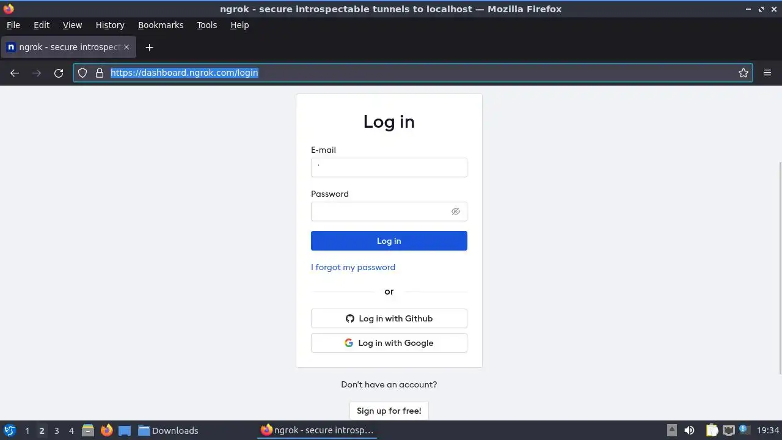
Task: Switch to workspace 1
Action: 27,430
